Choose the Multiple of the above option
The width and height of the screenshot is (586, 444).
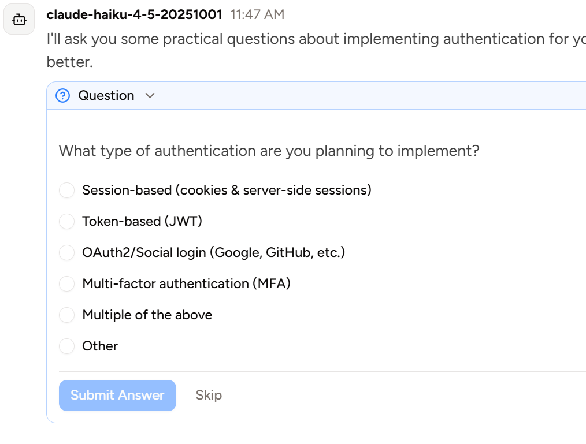tap(66, 315)
